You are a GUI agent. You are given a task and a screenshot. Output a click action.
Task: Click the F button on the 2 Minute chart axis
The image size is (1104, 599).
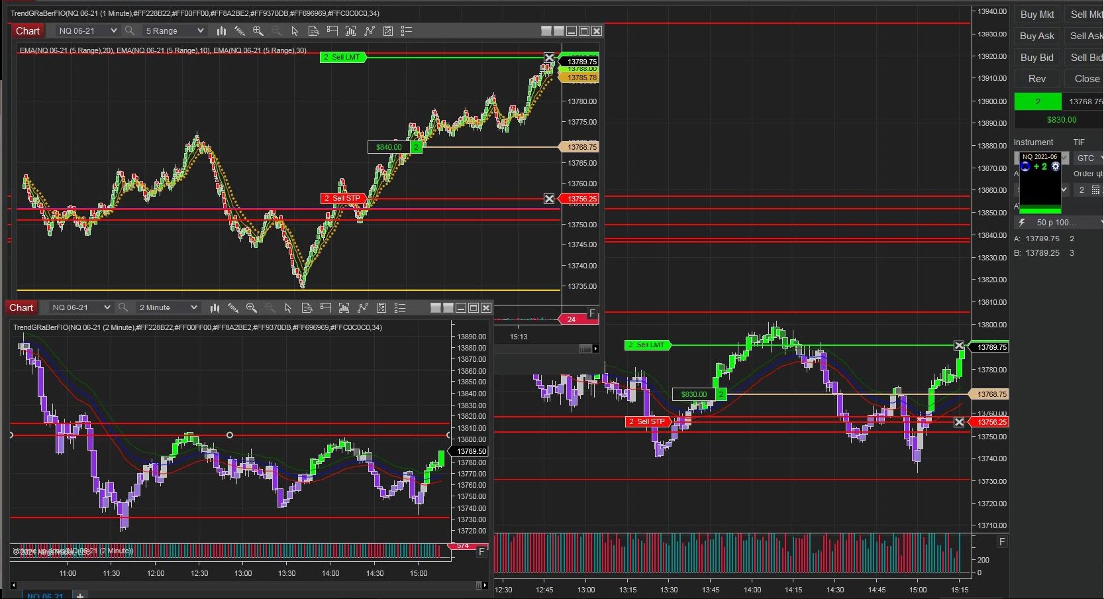pos(481,551)
